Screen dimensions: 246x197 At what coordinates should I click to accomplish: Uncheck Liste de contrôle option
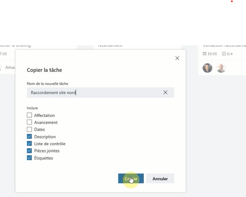coord(30,143)
